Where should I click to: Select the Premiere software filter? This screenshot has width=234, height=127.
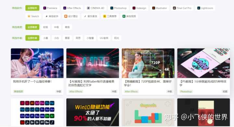coord(50,8)
